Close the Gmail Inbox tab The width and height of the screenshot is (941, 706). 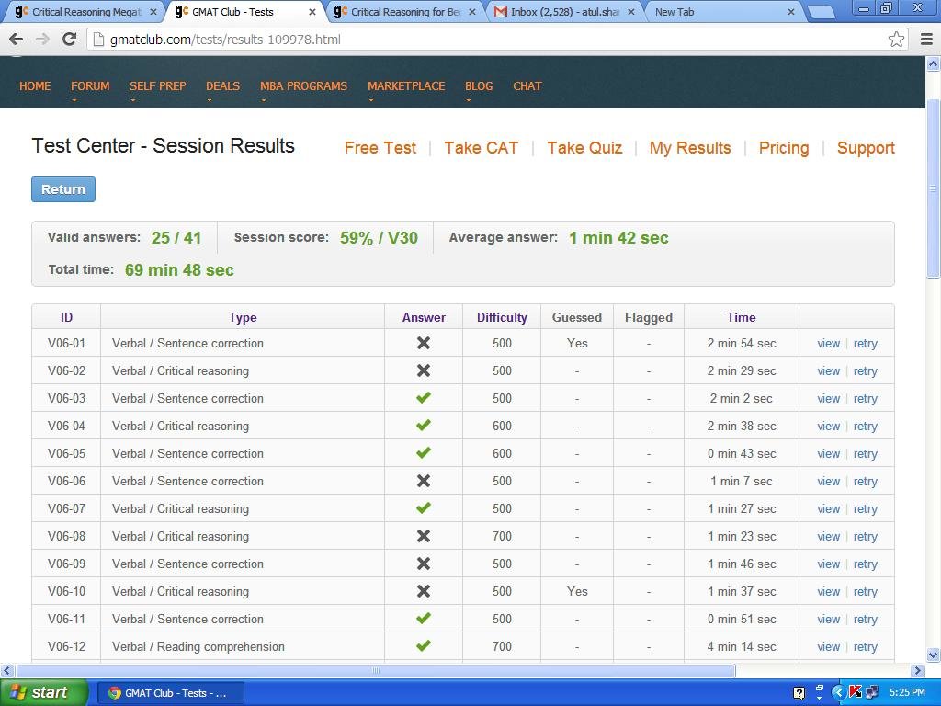pyautogui.click(x=632, y=12)
